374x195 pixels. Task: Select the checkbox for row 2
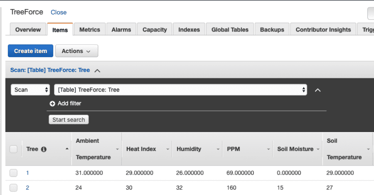[13, 188]
